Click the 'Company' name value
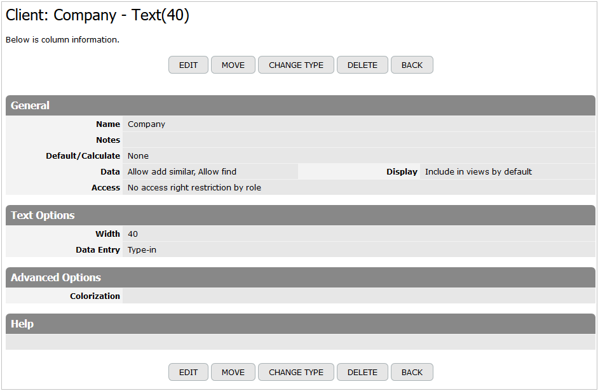Viewport: 598px width, 391px height. click(146, 124)
